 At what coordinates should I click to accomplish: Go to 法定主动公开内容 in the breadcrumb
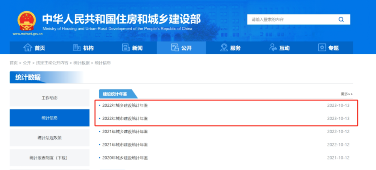(x=52, y=63)
